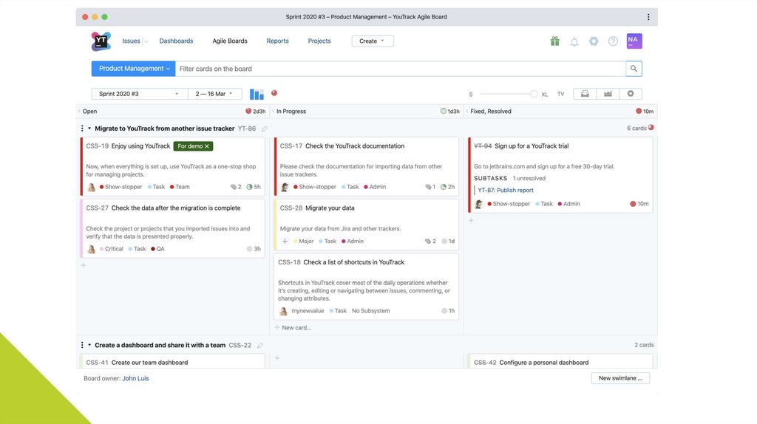
Task: Click the backlog tray icon
Action: click(x=585, y=94)
